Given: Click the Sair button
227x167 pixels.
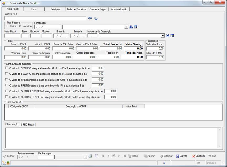Looking at the screenshot, I should tap(212, 156).
